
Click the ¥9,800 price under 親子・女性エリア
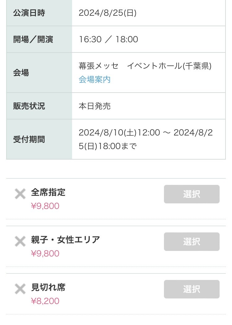pyautogui.click(x=45, y=253)
